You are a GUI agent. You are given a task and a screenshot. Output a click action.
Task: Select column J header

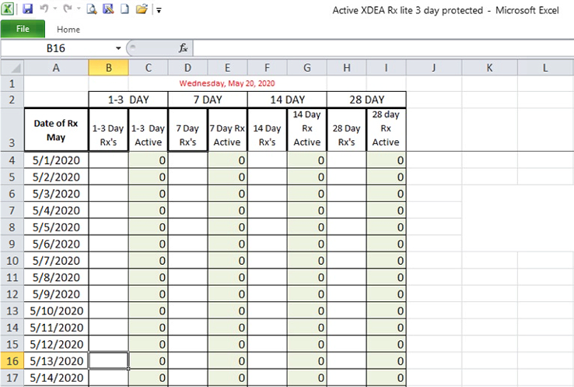tap(434, 68)
